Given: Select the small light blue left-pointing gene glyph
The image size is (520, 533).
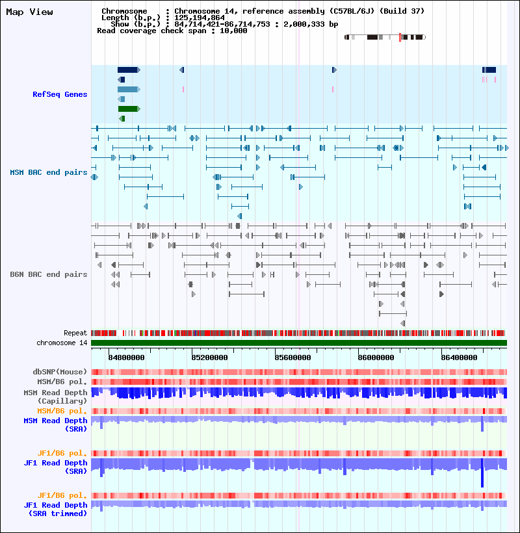Looking at the screenshot, I should point(122,99).
